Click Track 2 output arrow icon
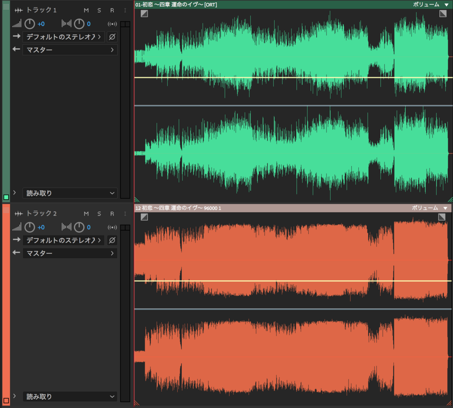Image resolution: width=453 pixels, height=408 pixels. coord(16,253)
